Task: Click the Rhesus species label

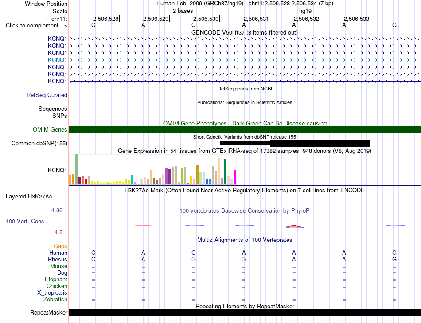Action: tap(58, 259)
